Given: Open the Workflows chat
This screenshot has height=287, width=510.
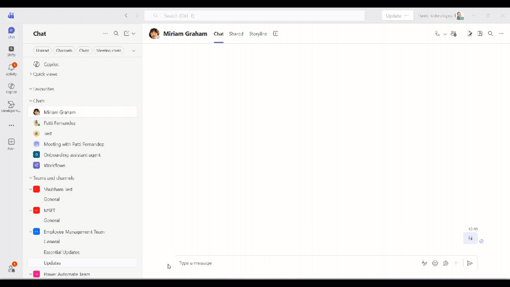Looking at the screenshot, I should click(x=82, y=165).
